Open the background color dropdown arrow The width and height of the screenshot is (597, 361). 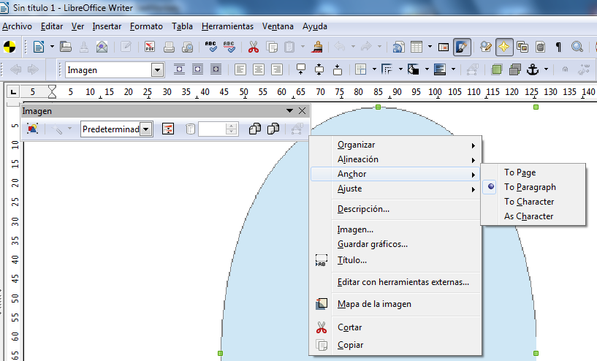click(453, 69)
